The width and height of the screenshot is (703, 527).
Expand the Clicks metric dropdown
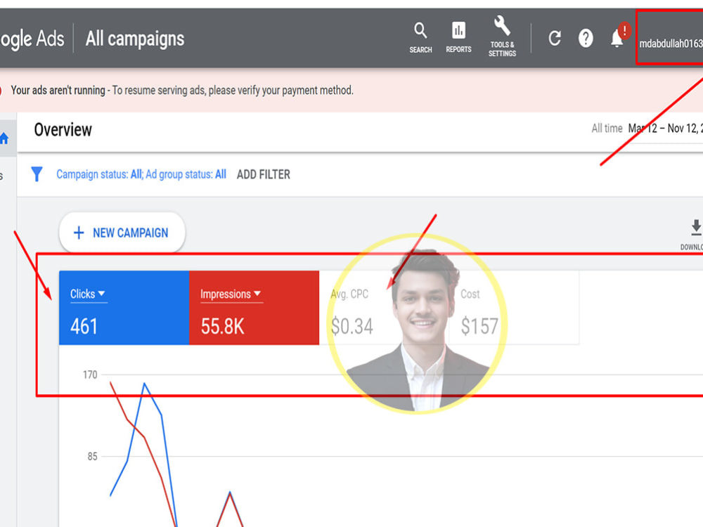[87, 294]
